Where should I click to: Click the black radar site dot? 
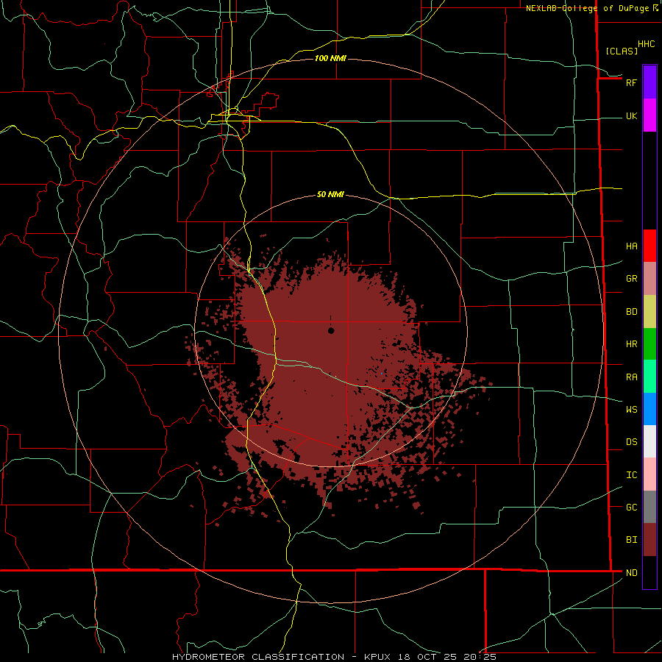click(331, 330)
